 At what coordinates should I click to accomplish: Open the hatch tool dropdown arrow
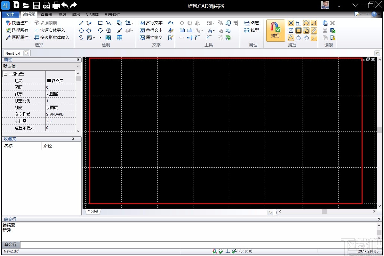[x=93, y=38]
